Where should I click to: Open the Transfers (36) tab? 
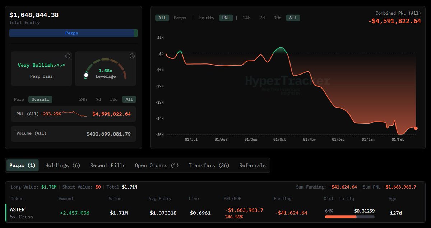tap(209, 165)
